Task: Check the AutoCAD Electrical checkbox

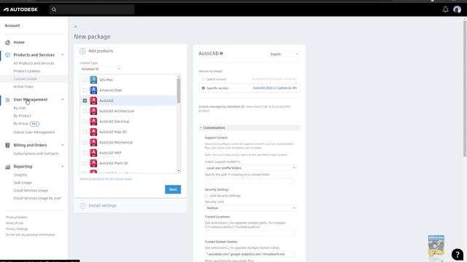Action: coord(85,122)
